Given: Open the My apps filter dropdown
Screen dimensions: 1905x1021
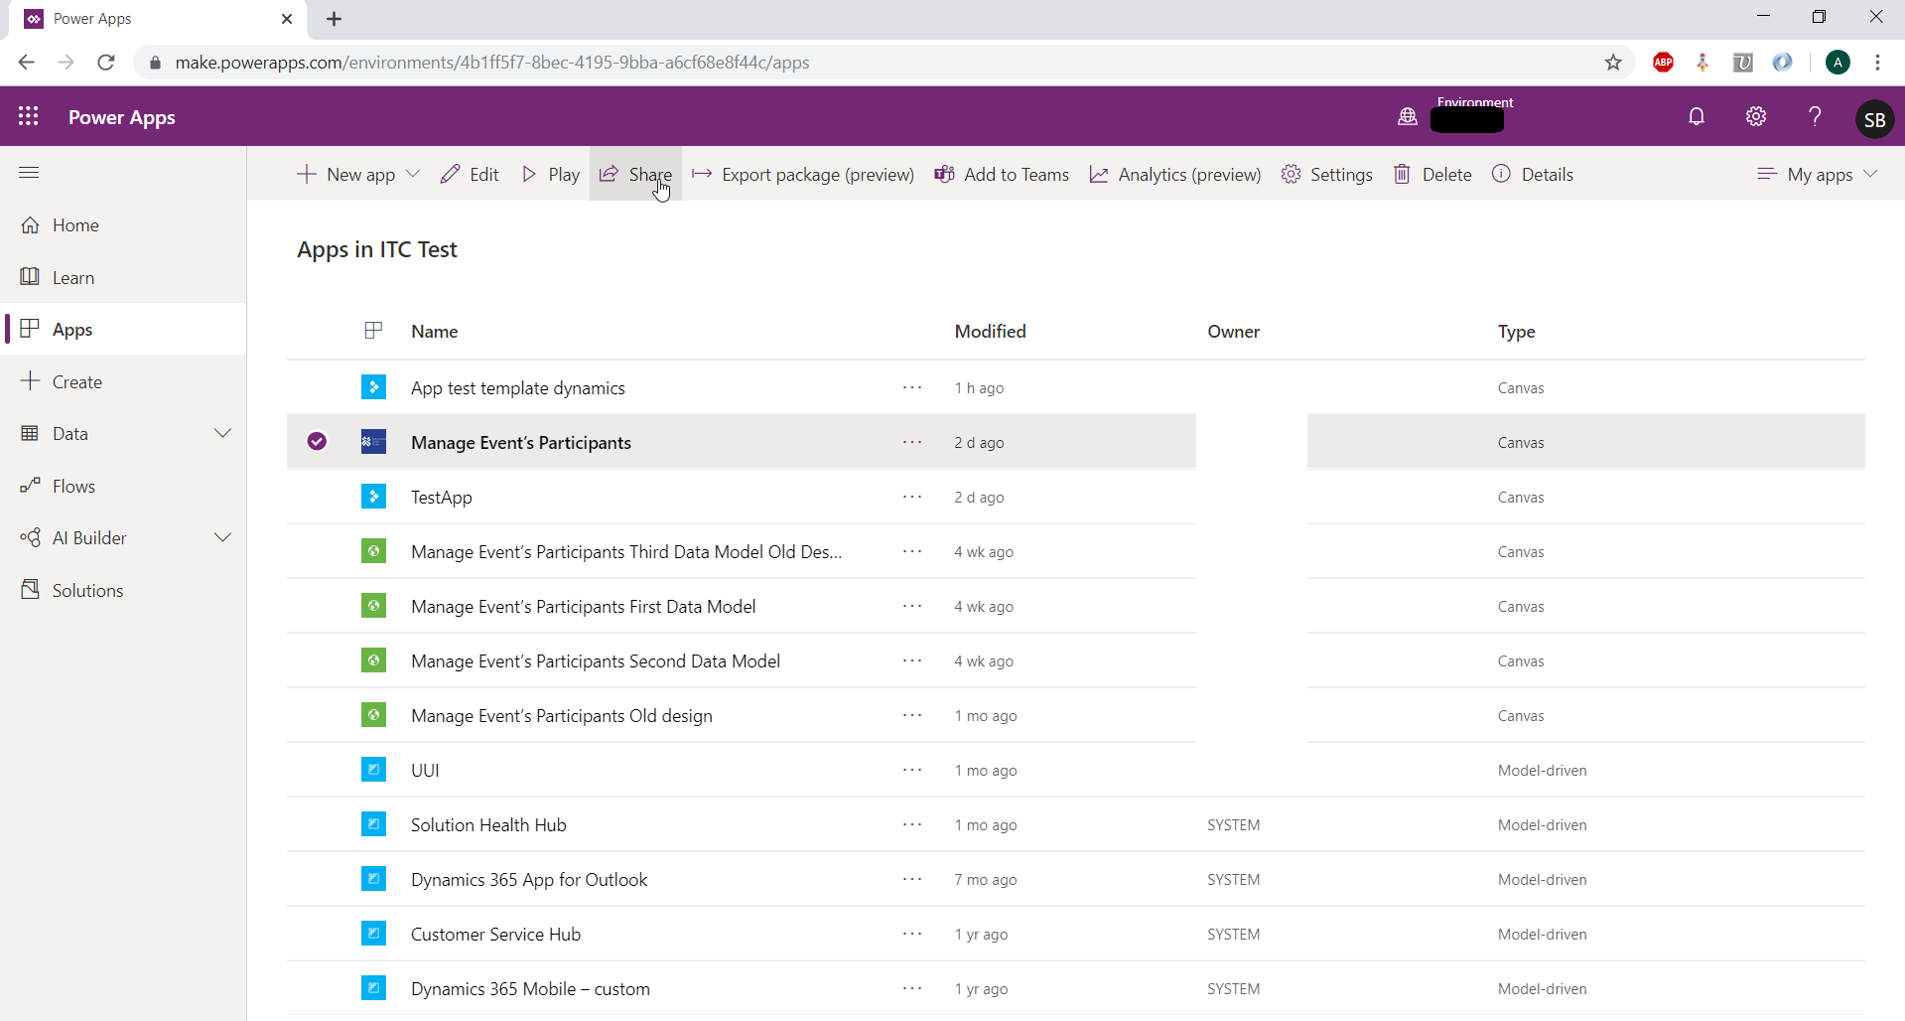Looking at the screenshot, I should coord(1818,174).
